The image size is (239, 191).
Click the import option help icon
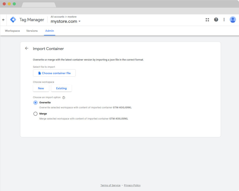(64, 97)
